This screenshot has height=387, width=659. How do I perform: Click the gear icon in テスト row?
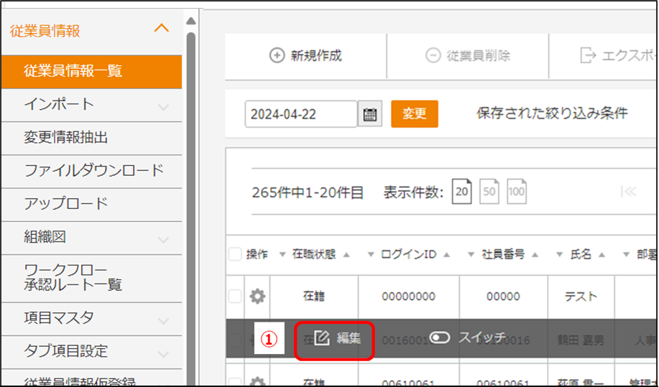tap(257, 296)
